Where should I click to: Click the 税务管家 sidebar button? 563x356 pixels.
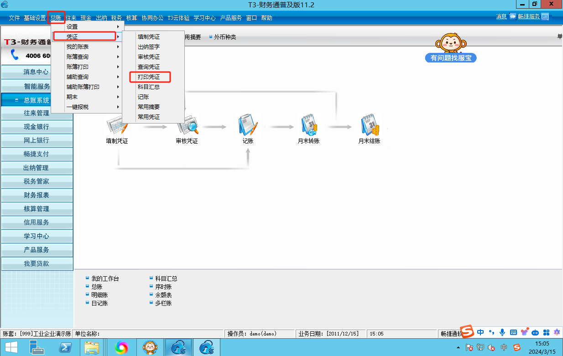pyautogui.click(x=36, y=181)
